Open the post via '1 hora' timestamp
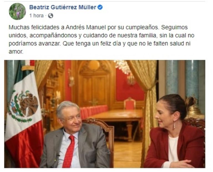This screenshot has height=172, width=213. pos(37,16)
